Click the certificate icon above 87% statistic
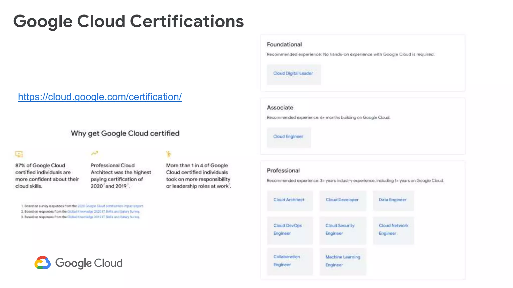The height and width of the screenshot is (288, 513). tap(19, 154)
